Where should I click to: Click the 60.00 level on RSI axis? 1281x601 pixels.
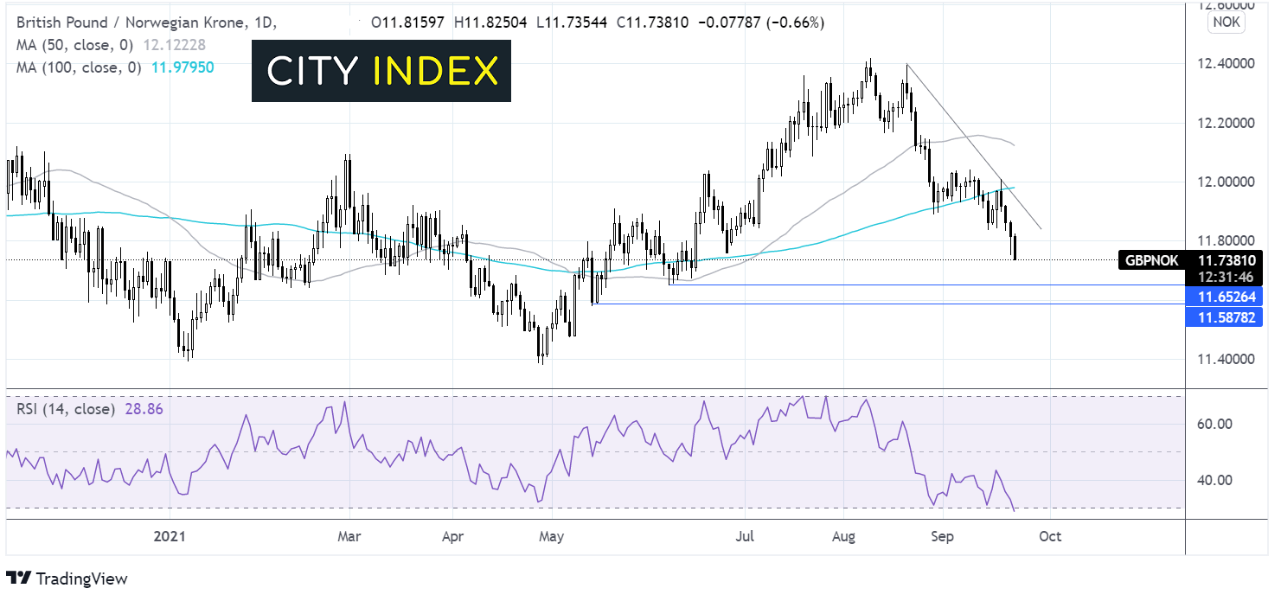[x=1215, y=424]
